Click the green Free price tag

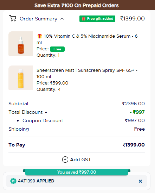[57, 49]
